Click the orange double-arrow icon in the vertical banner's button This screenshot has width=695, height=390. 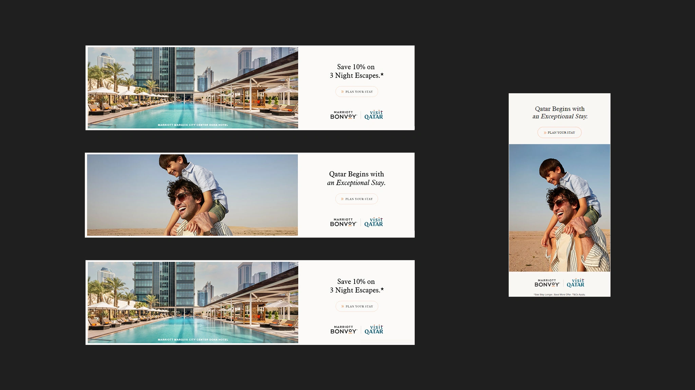click(545, 133)
